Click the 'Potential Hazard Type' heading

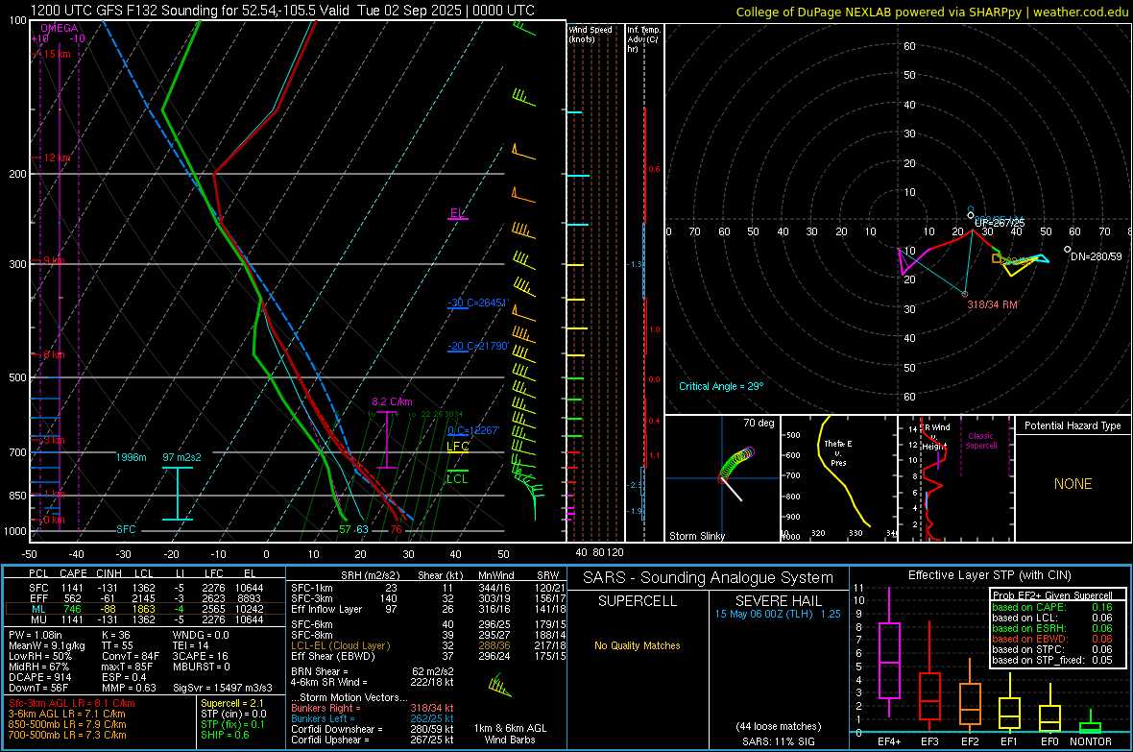(x=1073, y=425)
